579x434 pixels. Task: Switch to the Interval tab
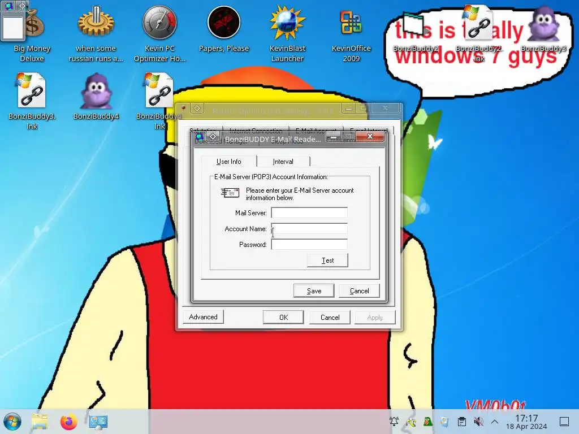[283, 162]
